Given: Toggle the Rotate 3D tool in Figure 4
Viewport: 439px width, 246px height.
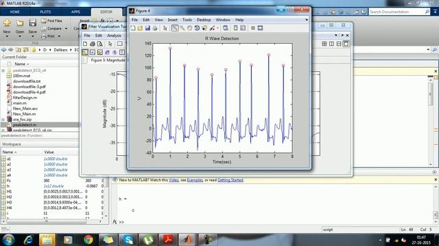Looking at the screenshot, I should pyautogui.click(x=197, y=28).
